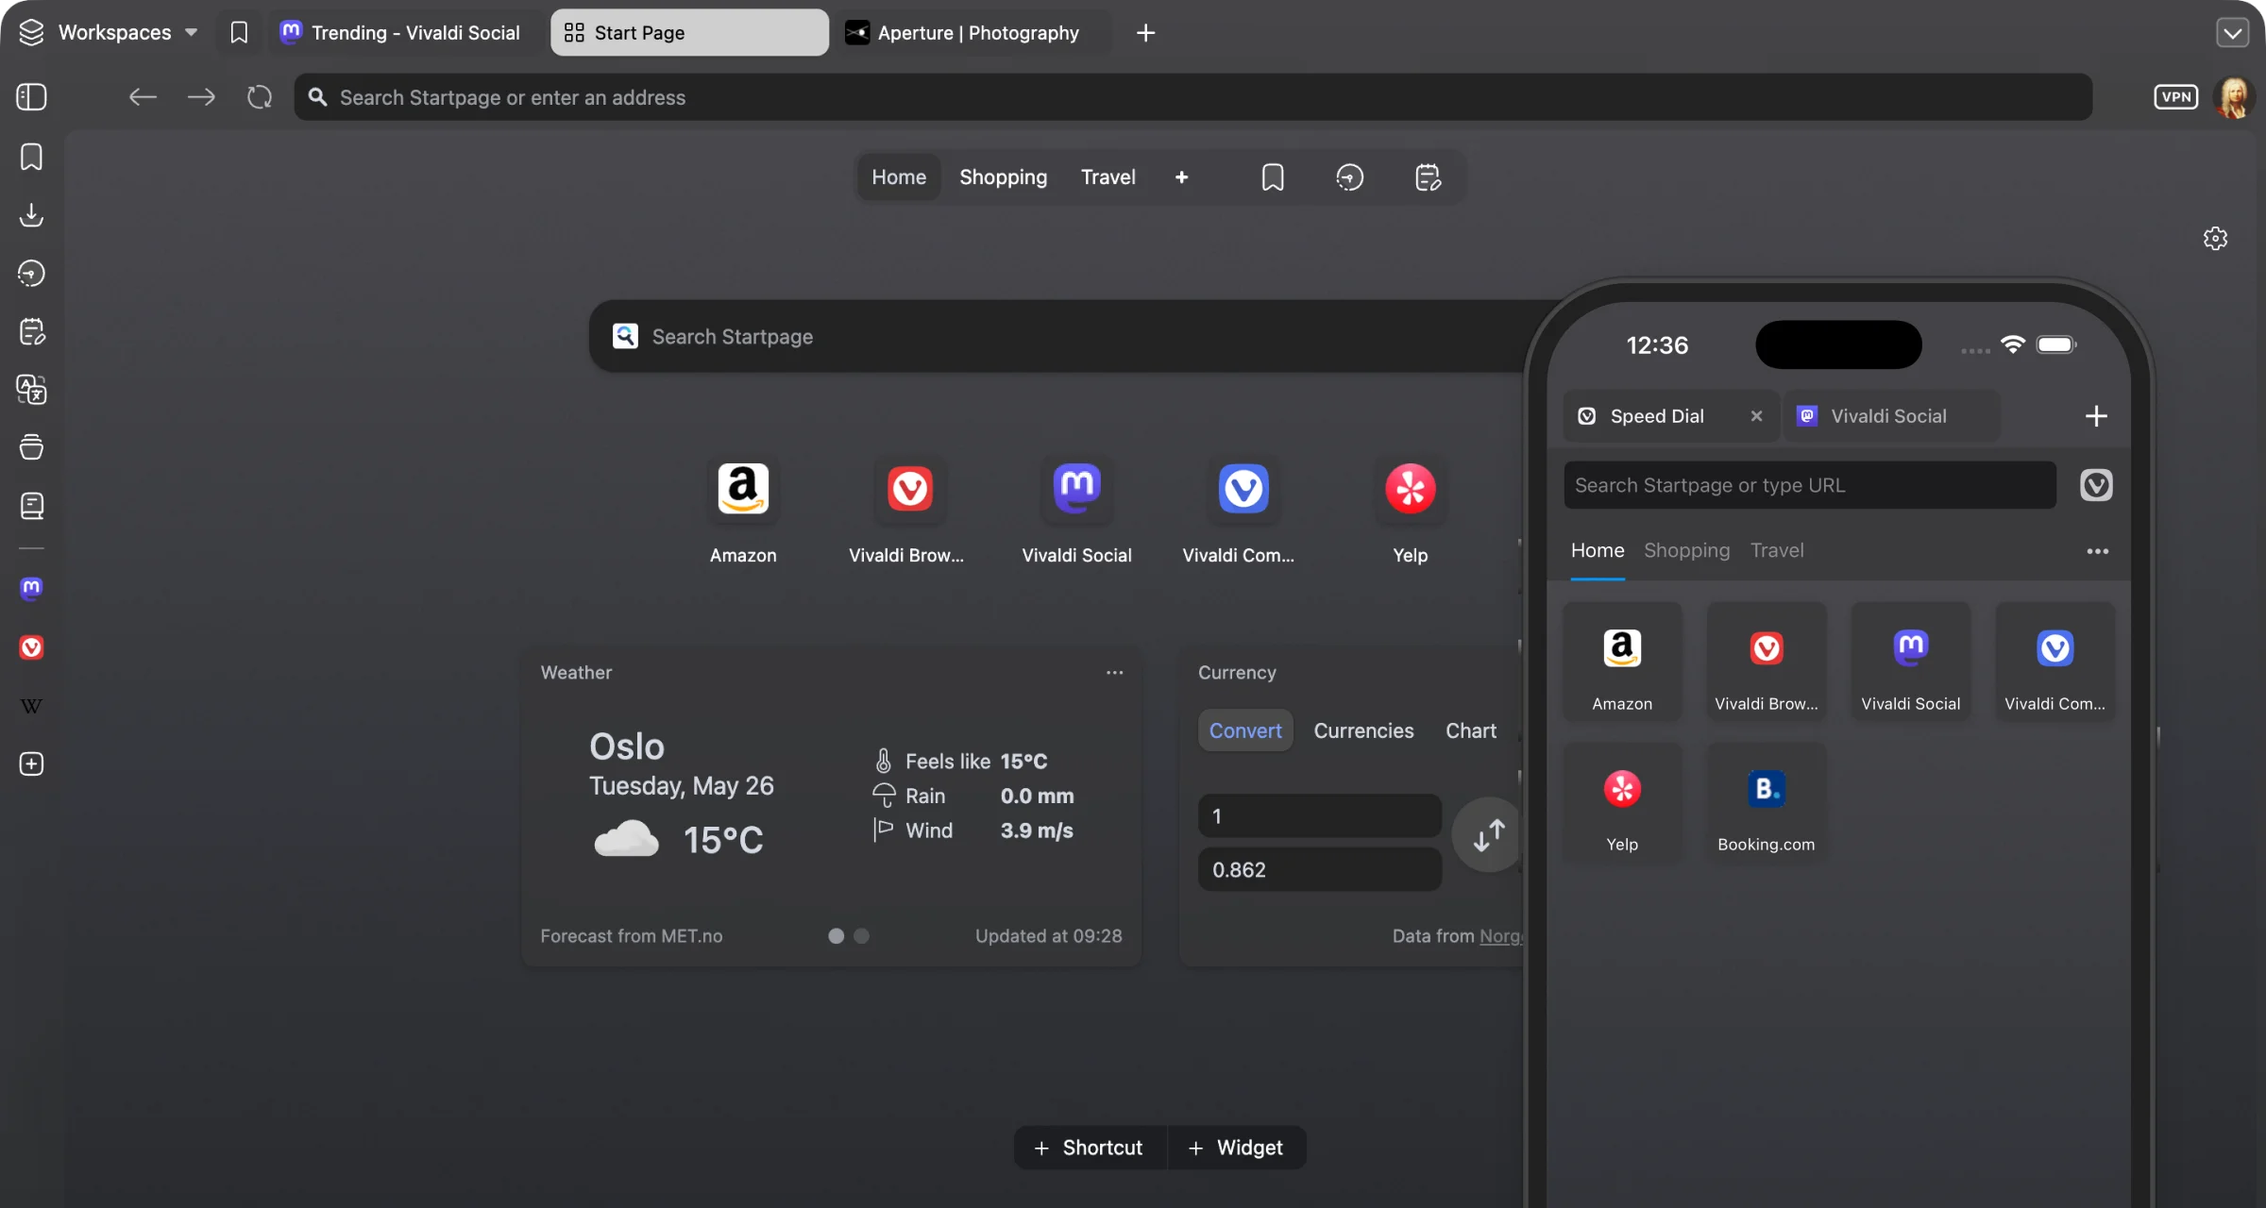Open the Window/Tabs panel in sidebar
The width and height of the screenshot is (2266, 1208).
[32, 447]
